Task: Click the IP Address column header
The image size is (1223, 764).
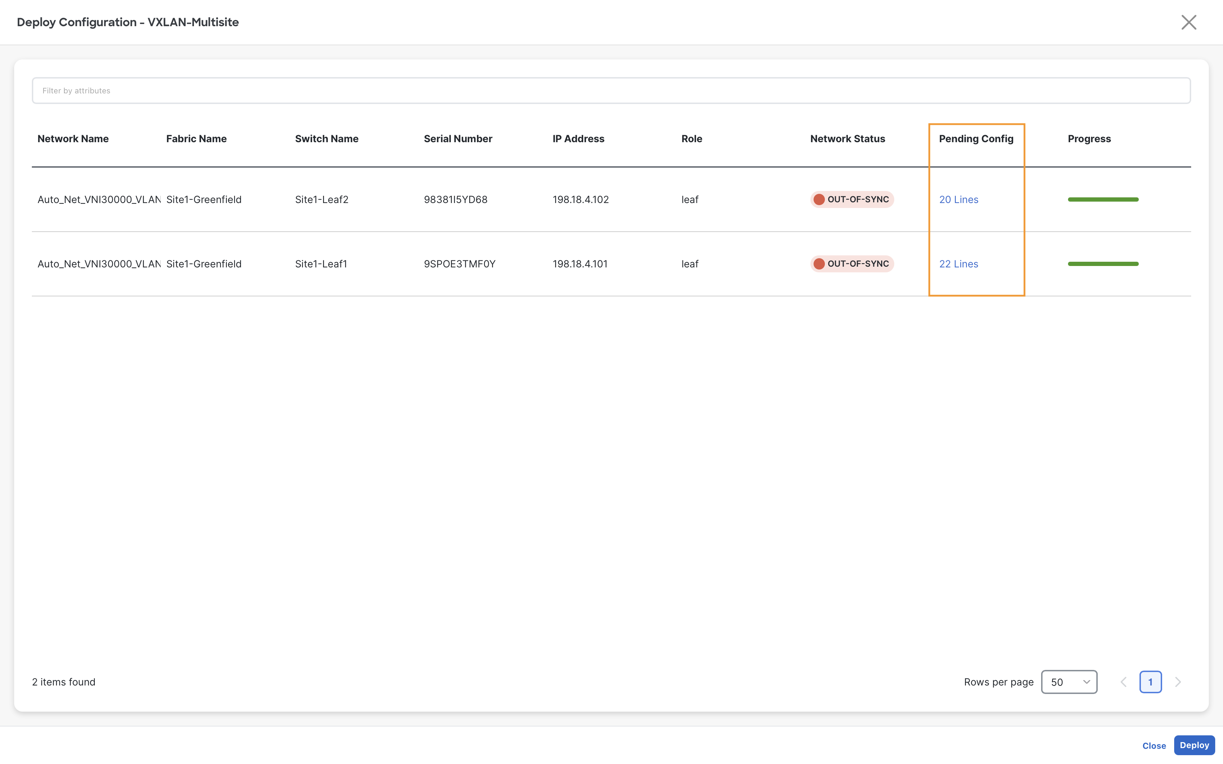Action: coord(578,139)
